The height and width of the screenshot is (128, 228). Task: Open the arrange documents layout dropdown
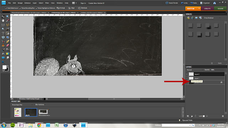pyautogui.click(x=74, y=3)
